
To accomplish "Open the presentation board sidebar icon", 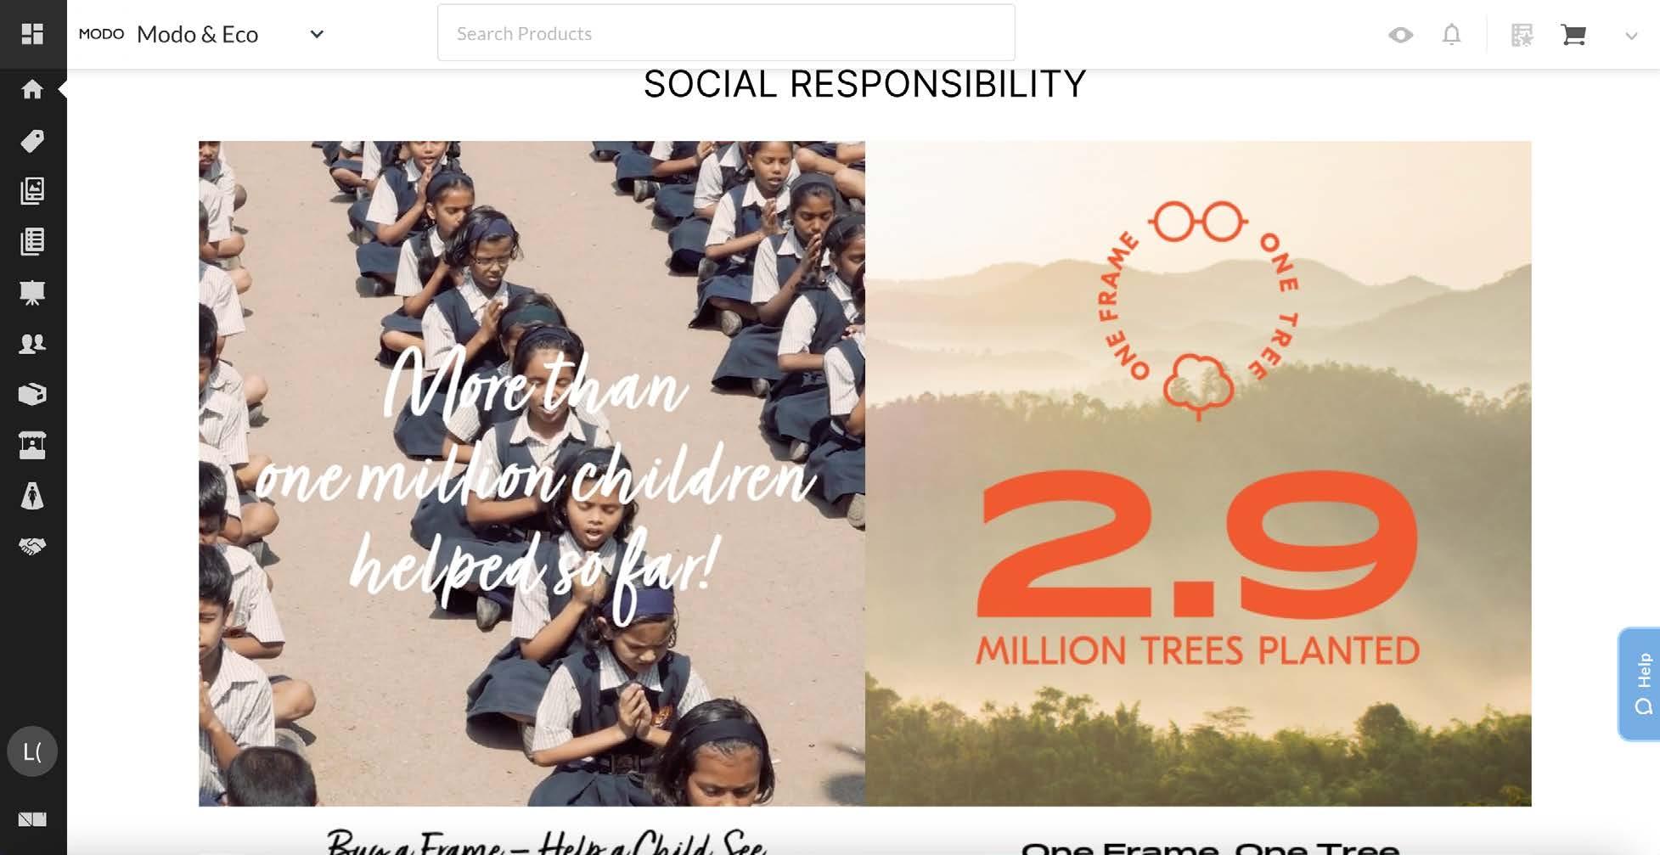I will pyautogui.click(x=32, y=293).
